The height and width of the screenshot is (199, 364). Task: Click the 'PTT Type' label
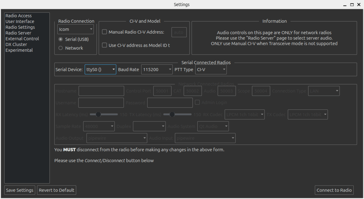(184, 69)
